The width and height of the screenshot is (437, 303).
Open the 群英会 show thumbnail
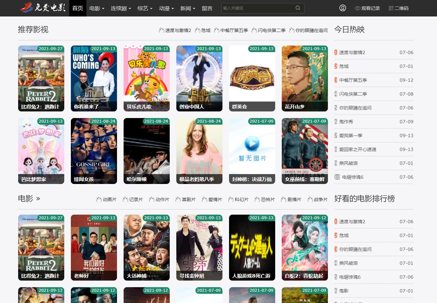[252, 78]
